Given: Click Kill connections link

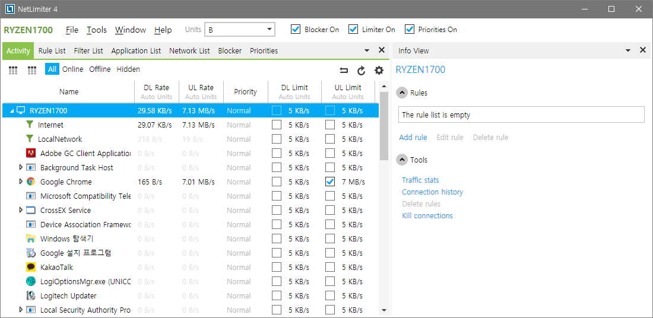Looking at the screenshot, I should point(427,215).
